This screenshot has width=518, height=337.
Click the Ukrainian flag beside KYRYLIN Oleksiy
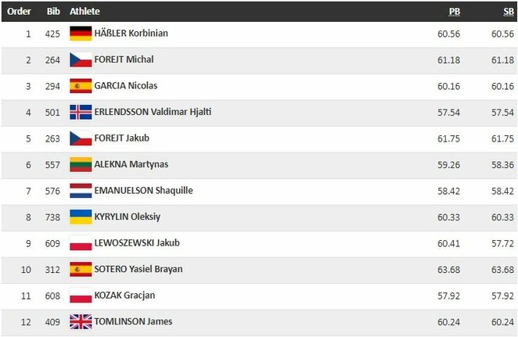coord(81,217)
